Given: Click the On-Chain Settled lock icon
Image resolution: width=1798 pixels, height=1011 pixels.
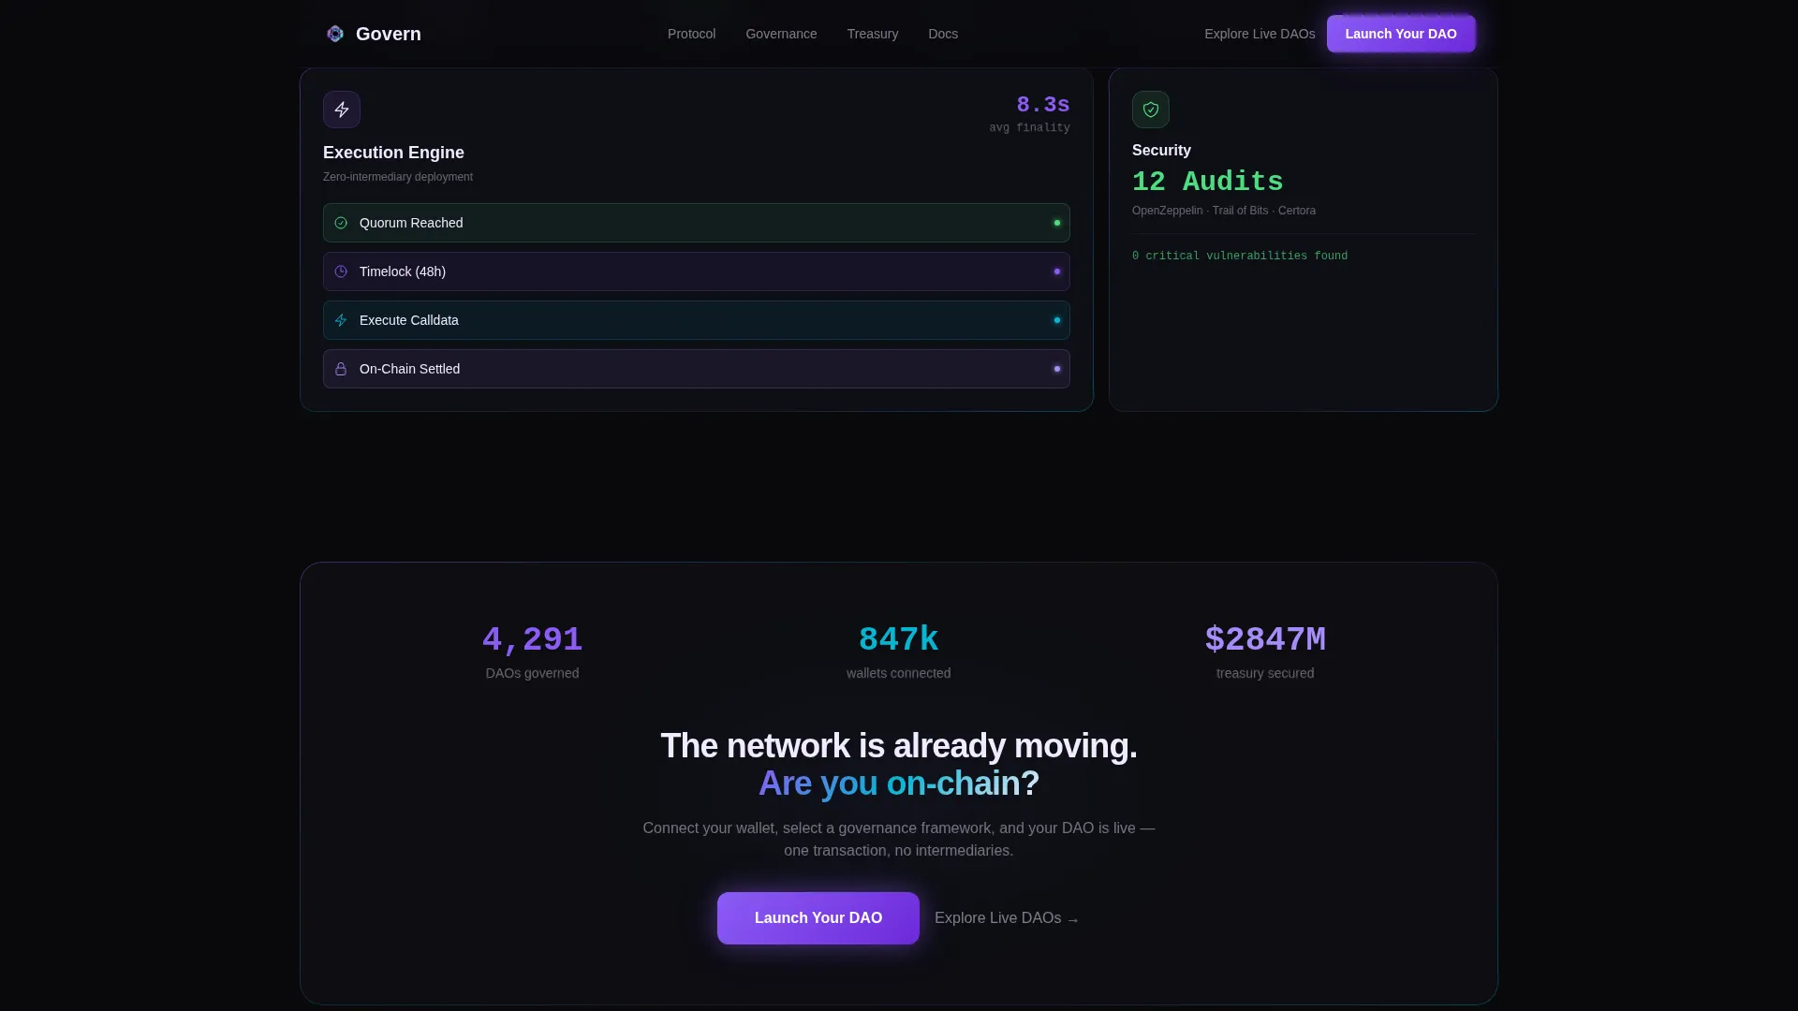Looking at the screenshot, I should pyautogui.click(x=341, y=369).
